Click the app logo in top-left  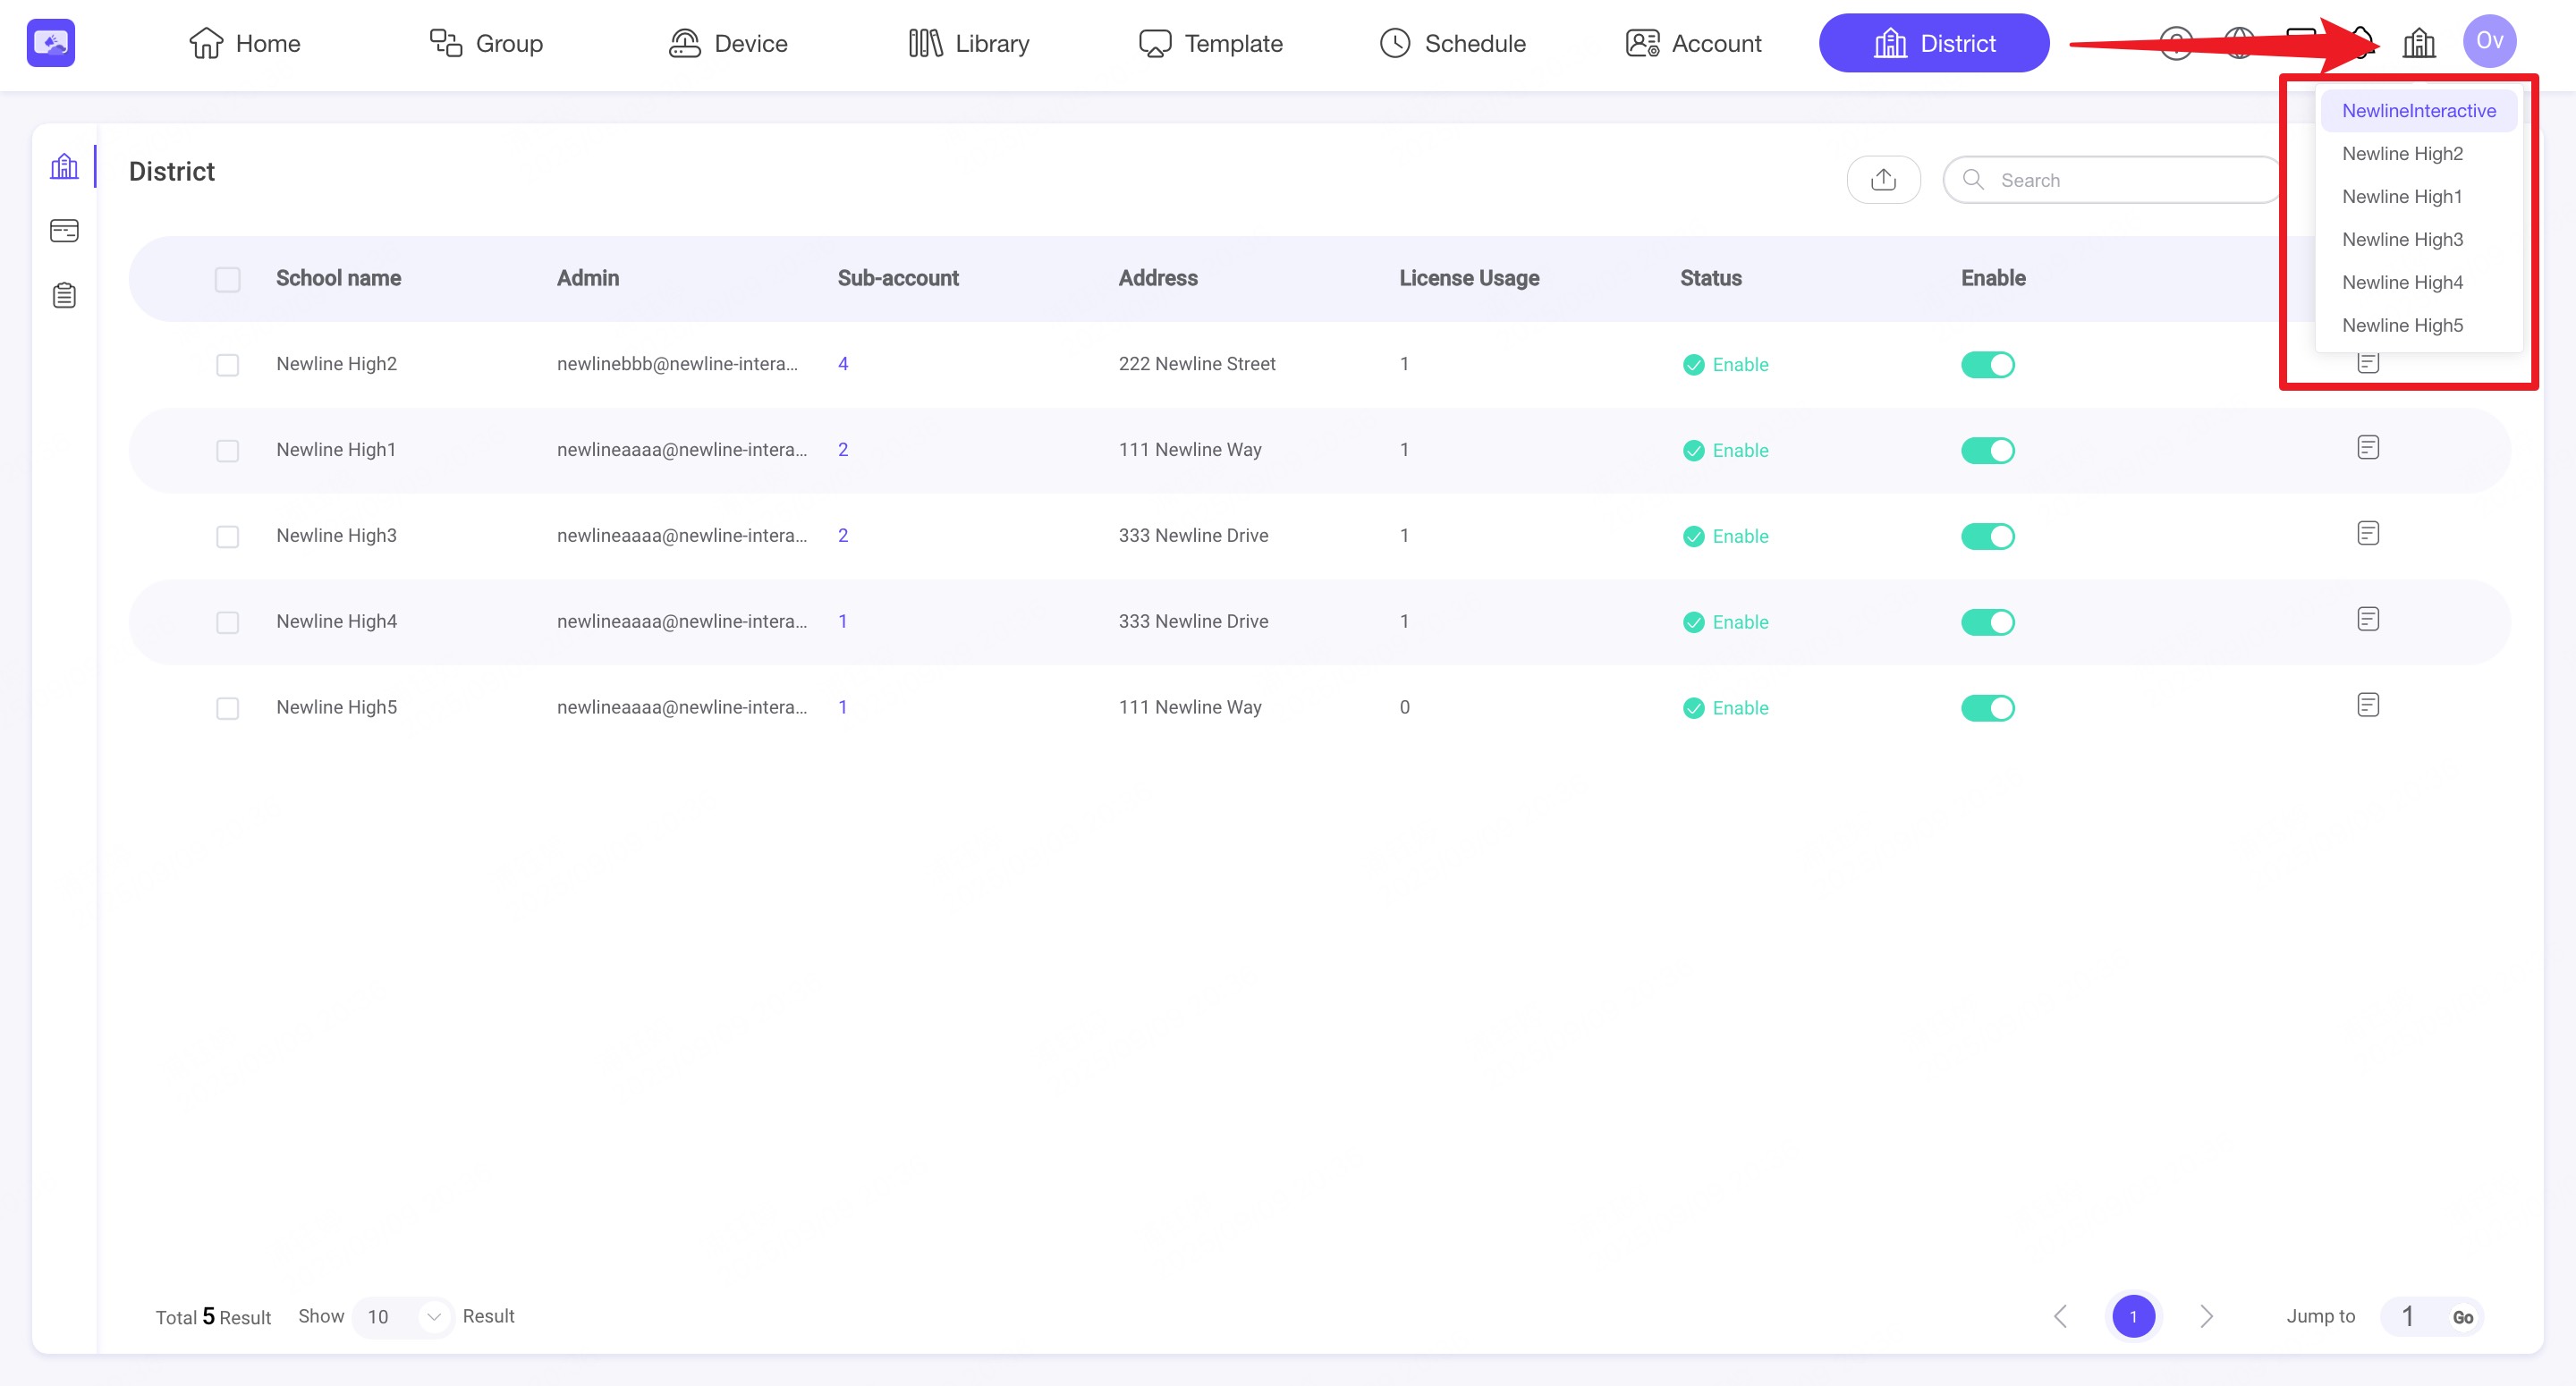51,43
